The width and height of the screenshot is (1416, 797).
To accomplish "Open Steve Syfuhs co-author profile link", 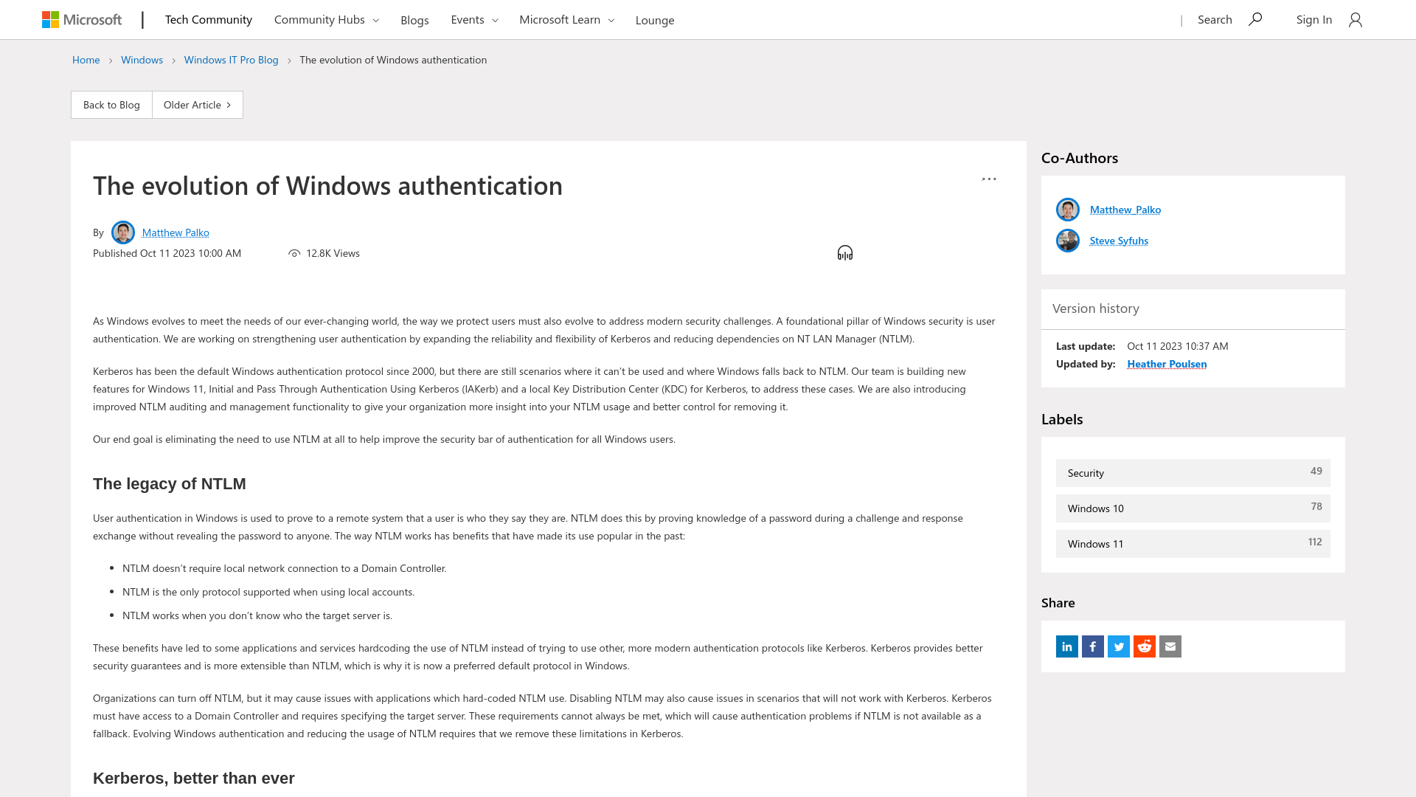I will [1119, 241].
